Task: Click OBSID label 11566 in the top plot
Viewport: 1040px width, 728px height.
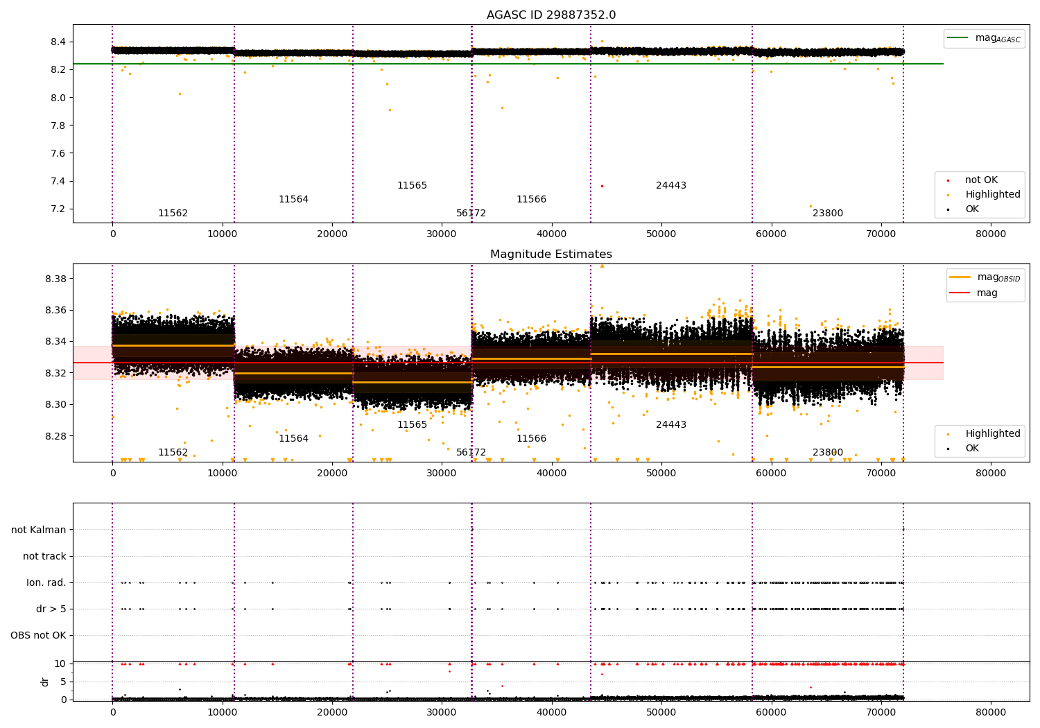Action: tap(531, 200)
